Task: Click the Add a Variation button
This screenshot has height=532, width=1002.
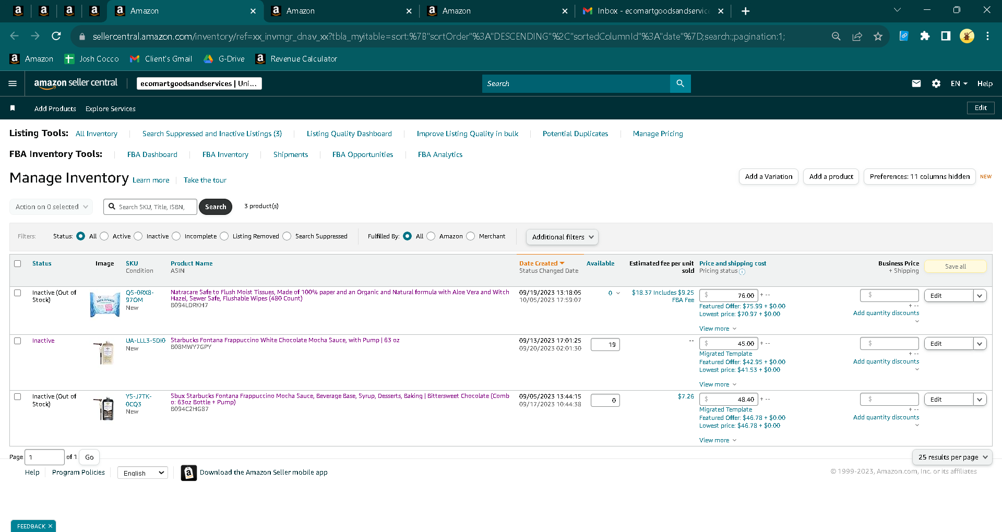Action: point(769,177)
